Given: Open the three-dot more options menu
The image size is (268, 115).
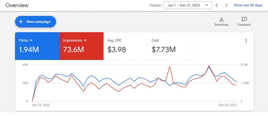Looking at the screenshot, I should [246, 41].
